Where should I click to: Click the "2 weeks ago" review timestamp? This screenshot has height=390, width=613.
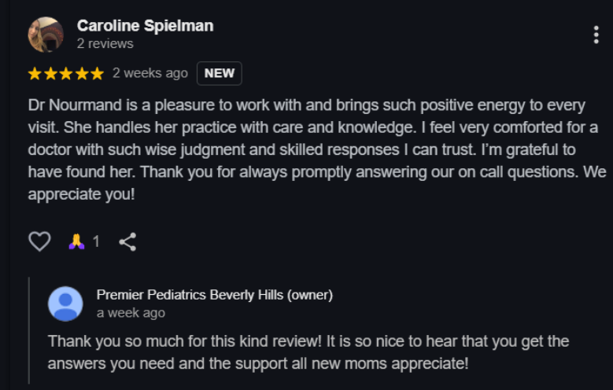pyautogui.click(x=150, y=73)
